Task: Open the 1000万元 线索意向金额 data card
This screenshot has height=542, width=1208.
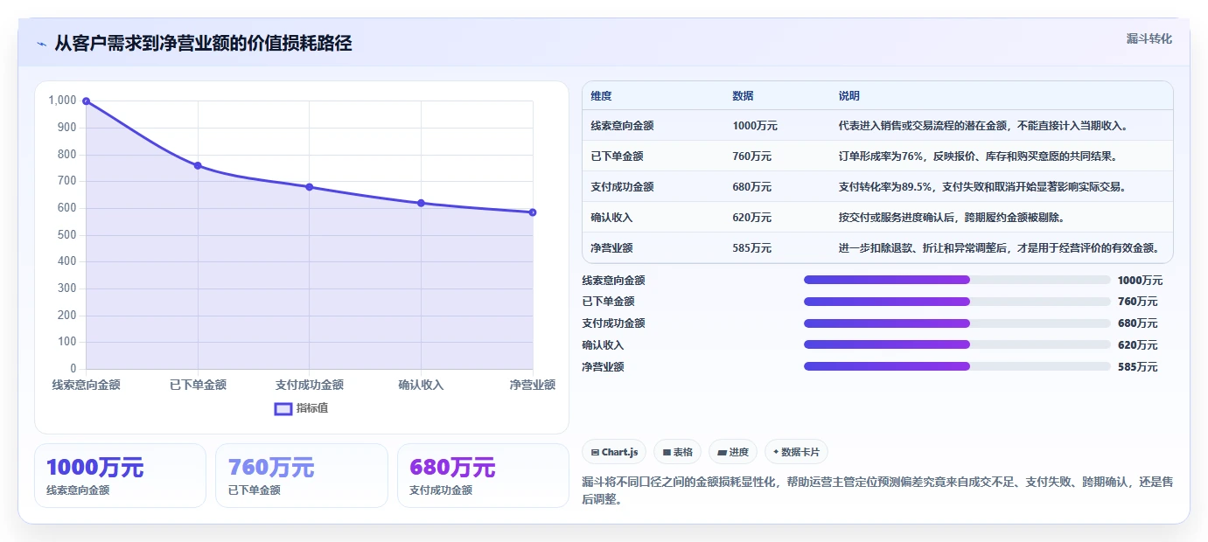Action: click(120, 476)
